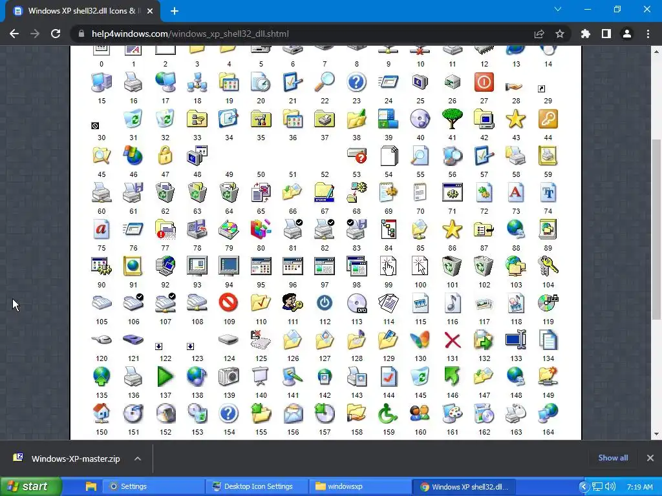Image resolution: width=662 pixels, height=496 pixels.
Task: Select the music note file icon 116
Action: pos(452,303)
